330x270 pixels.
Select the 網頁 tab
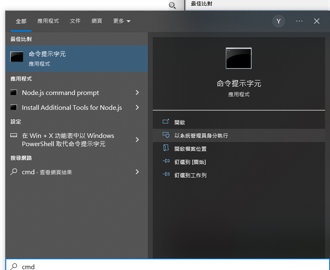97,21
